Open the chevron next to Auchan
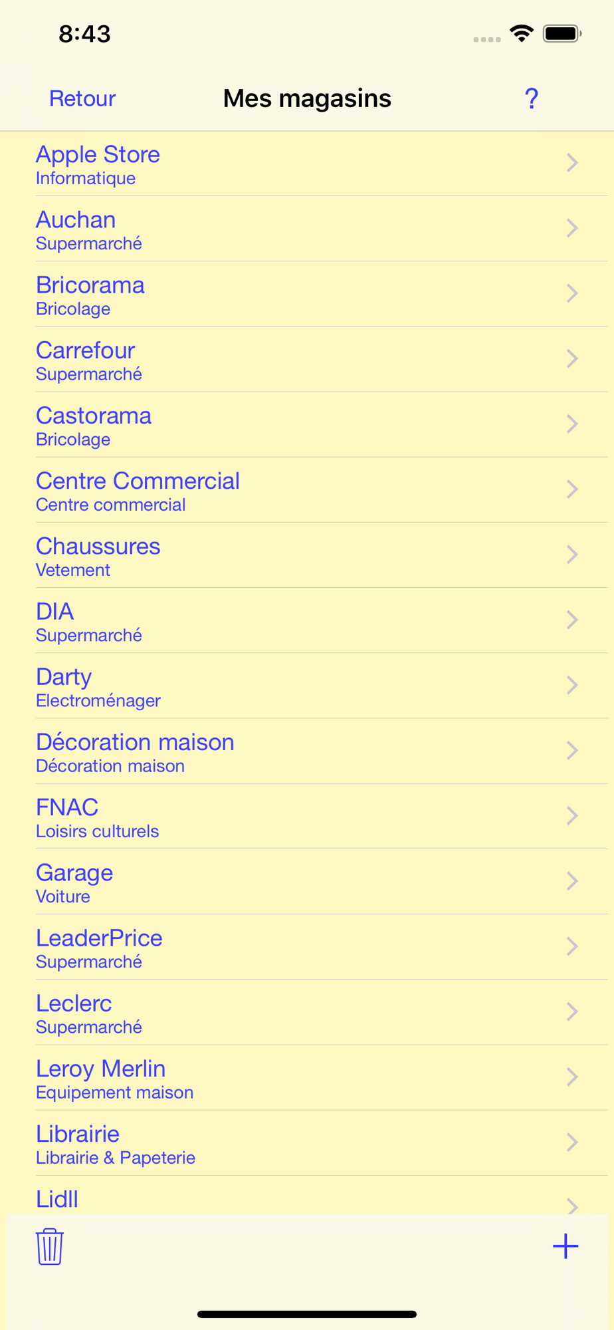614x1330 pixels. pos(572,228)
